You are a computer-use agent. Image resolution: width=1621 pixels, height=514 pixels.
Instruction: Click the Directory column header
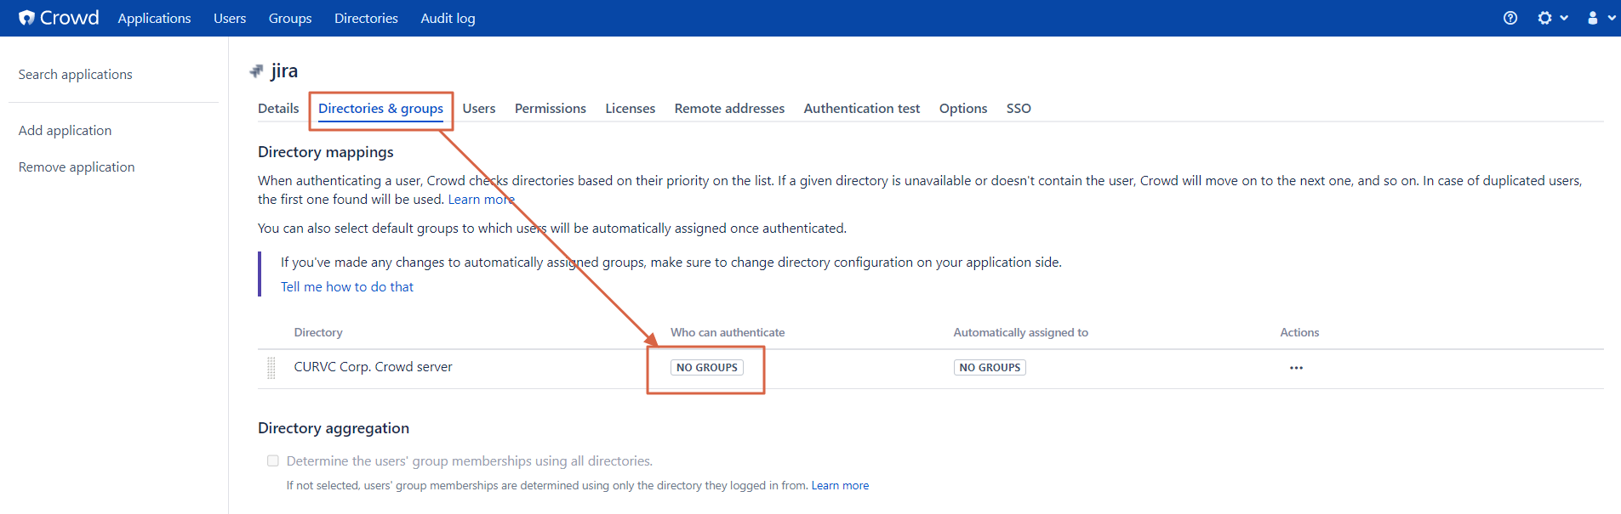click(x=318, y=332)
